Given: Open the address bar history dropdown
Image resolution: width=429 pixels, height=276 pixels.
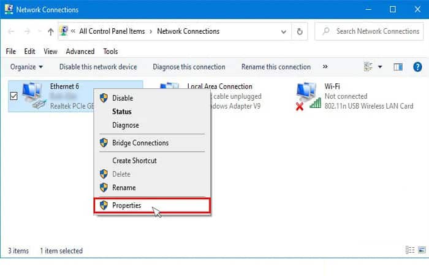Looking at the screenshot, I should (284, 32).
